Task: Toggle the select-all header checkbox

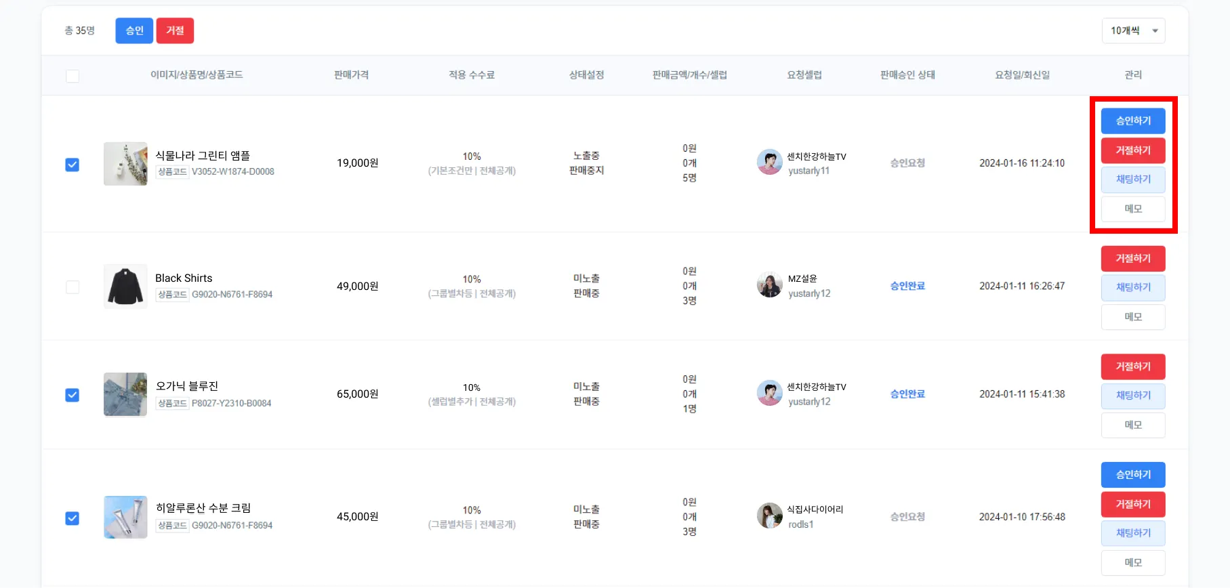Action: 73,76
